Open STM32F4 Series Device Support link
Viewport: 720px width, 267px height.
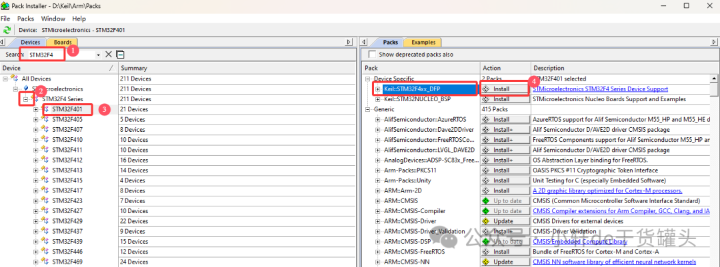pyautogui.click(x=600, y=89)
